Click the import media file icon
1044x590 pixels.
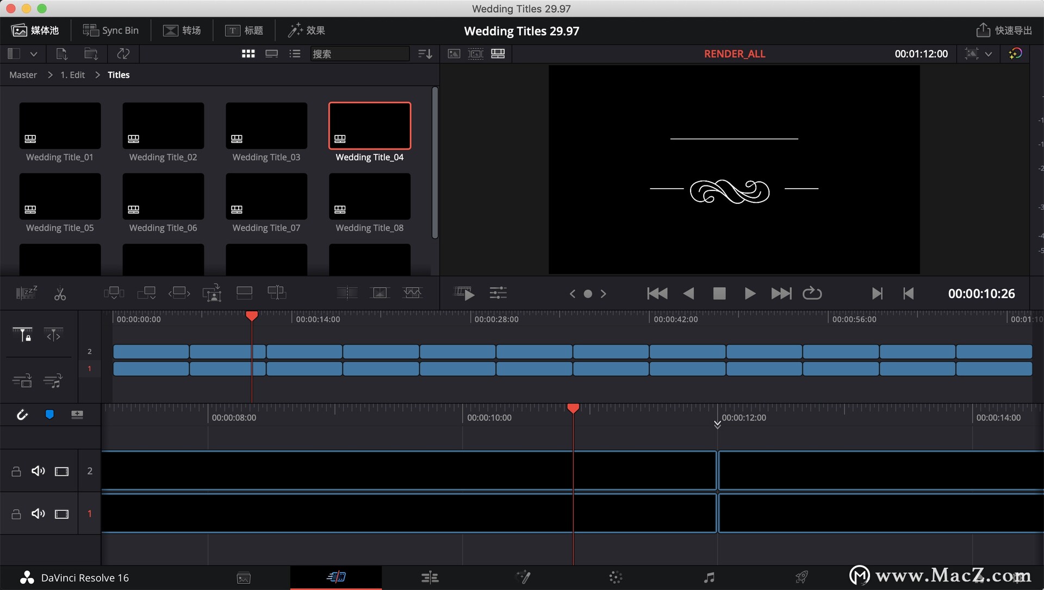[61, 54]
